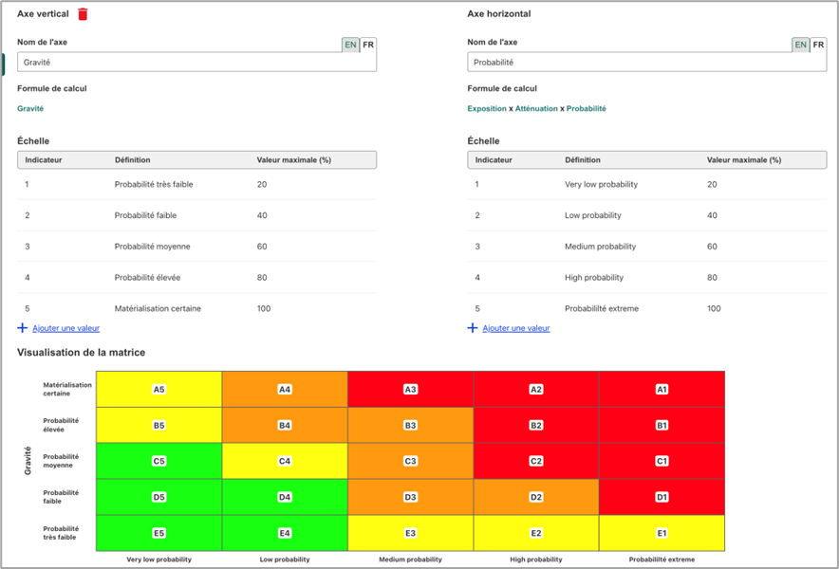Click the horizontal scale Définition column header

583,160
